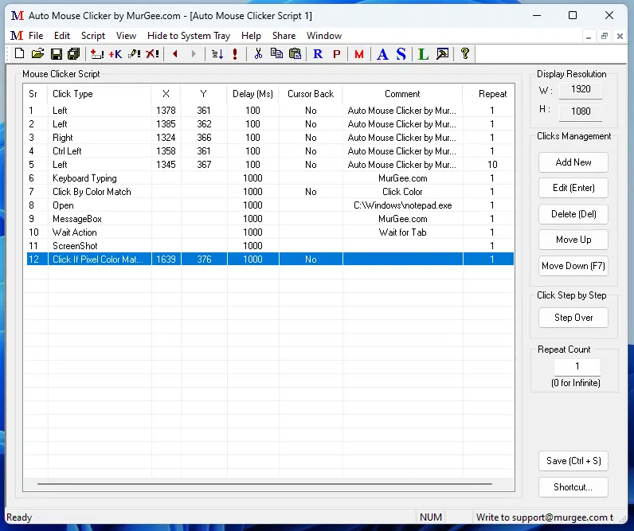Click the Step Over button
The height and width of the screenshot is (531, 634).
(x=573, y=318)
